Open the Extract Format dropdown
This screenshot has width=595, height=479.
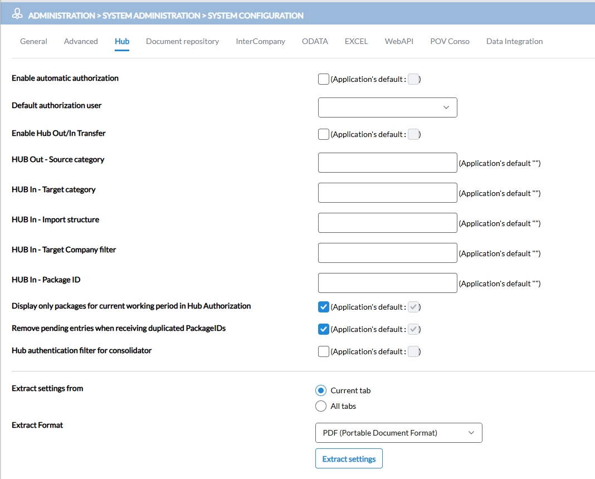pos(398,433)
